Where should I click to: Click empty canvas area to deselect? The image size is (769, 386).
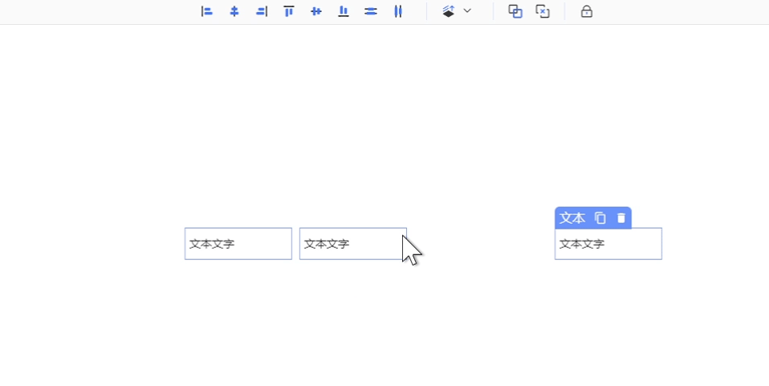pos(385,120)
